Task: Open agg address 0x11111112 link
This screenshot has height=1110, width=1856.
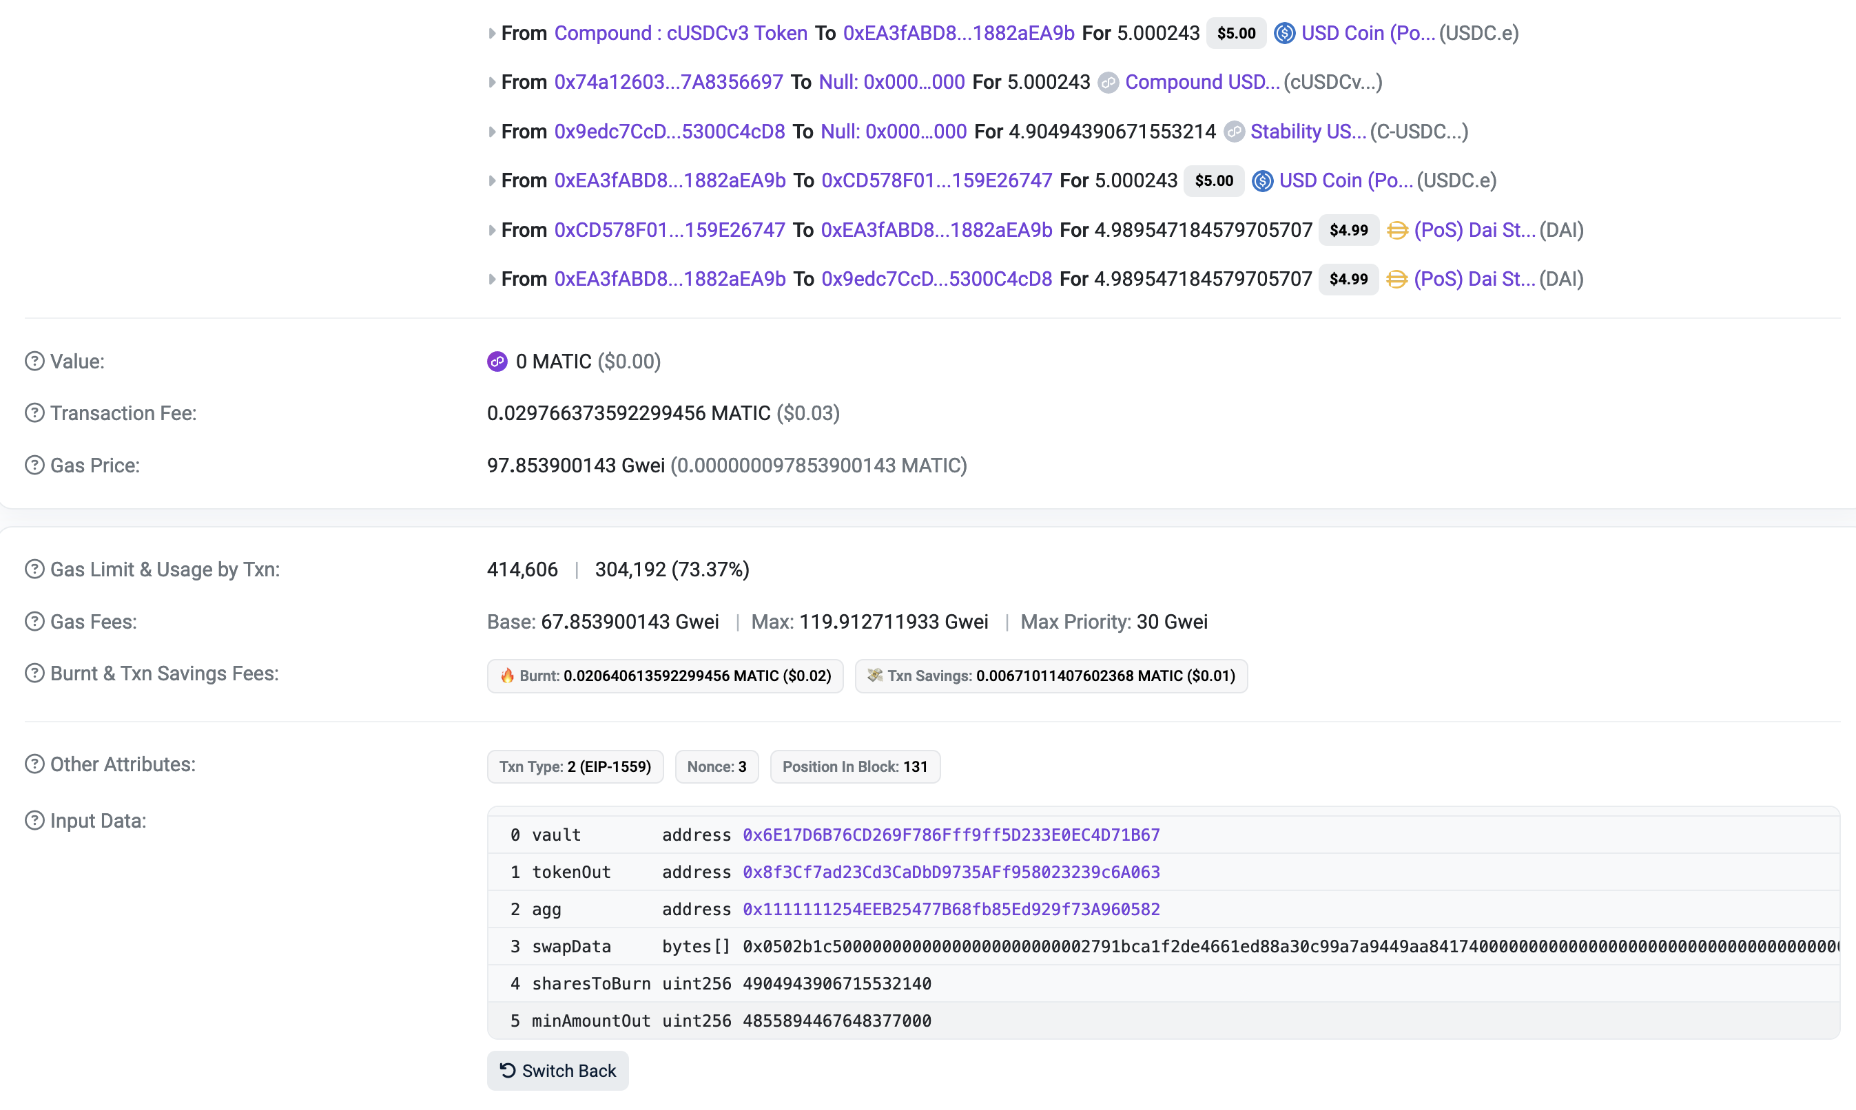Action: pyautogui.click(x=951, y=910)
